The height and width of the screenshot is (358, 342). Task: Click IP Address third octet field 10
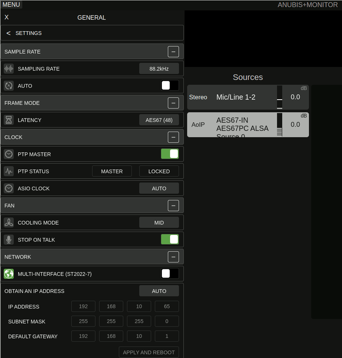(x=139, y=306)
